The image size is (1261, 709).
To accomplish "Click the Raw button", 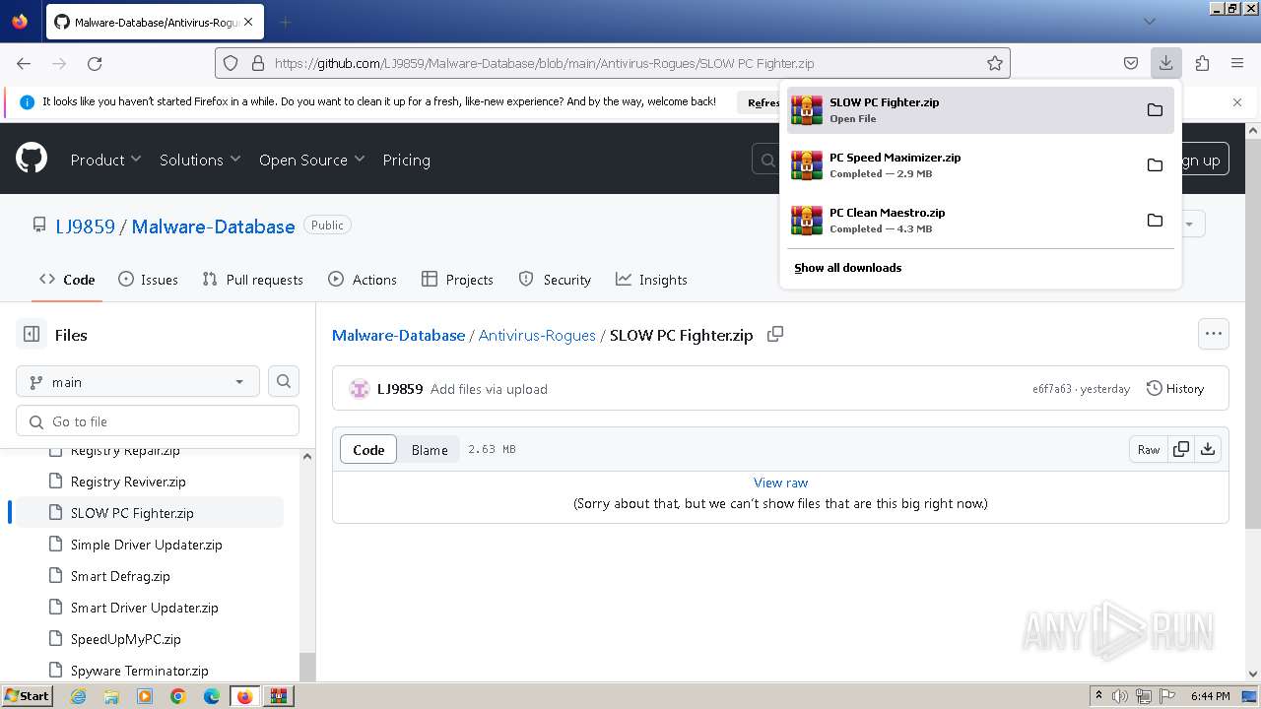I will coord(1149,449).
